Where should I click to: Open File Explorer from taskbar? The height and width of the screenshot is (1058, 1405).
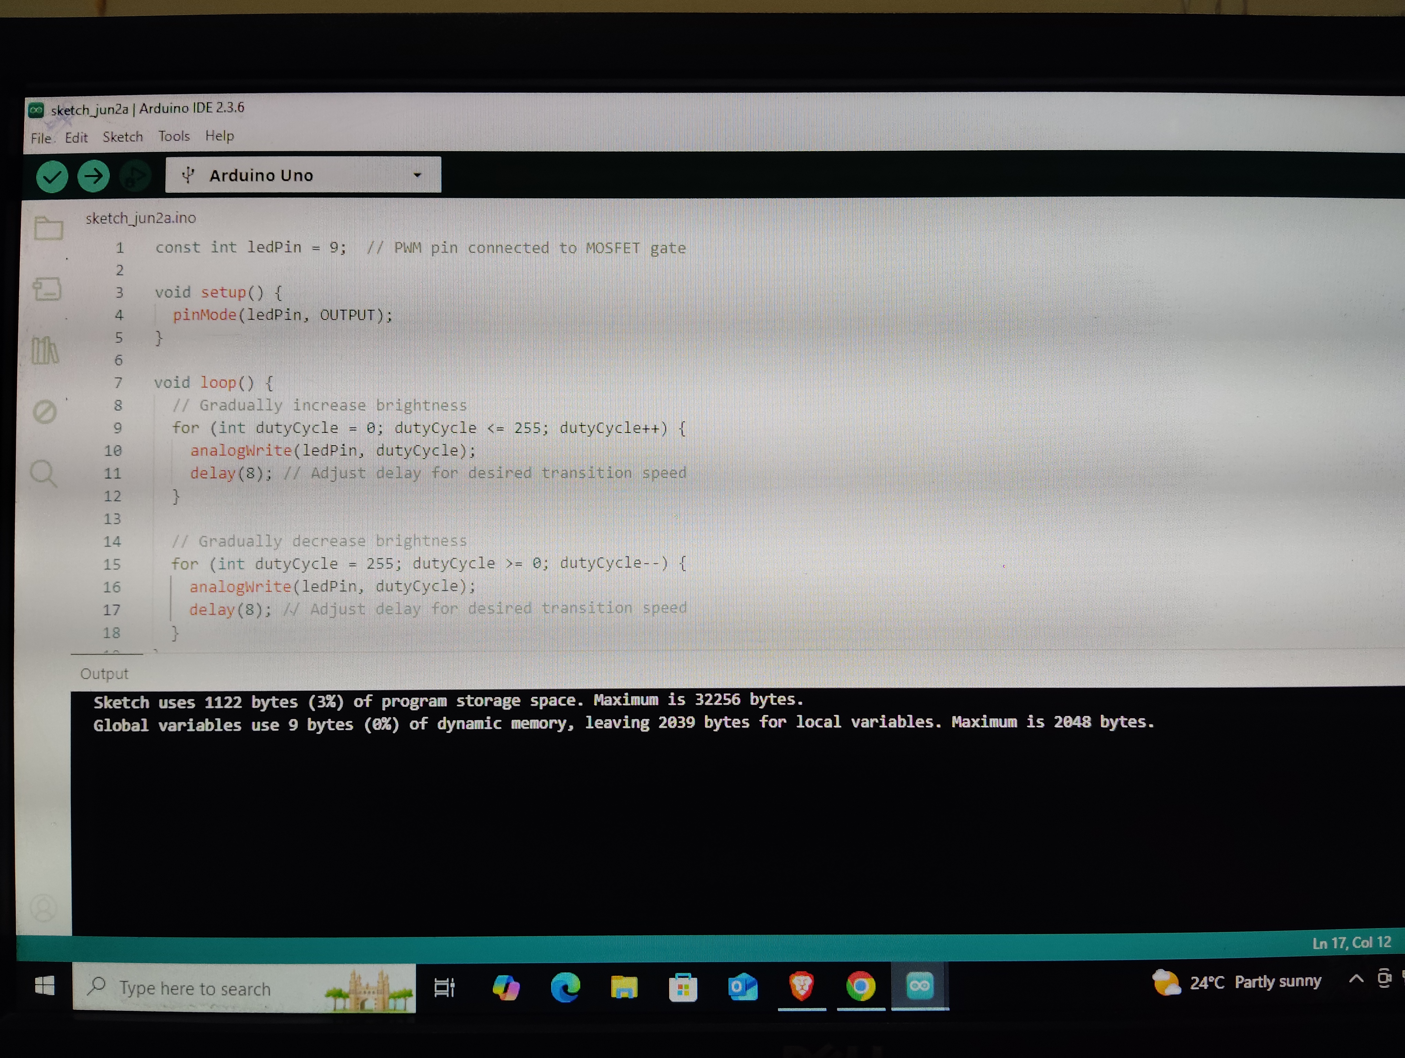click(x=624, y=987)
